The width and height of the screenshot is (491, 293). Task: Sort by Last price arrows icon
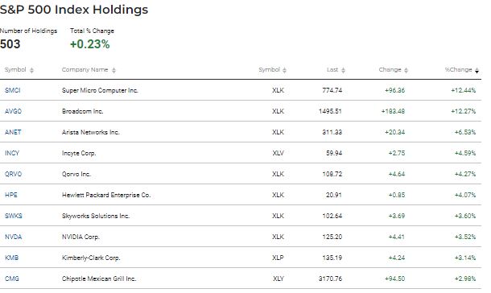pos(343,71)
